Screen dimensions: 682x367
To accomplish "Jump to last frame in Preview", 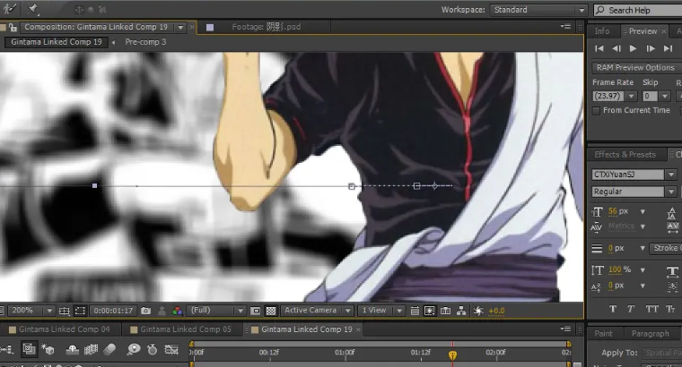I will click(x=668, y=48).
